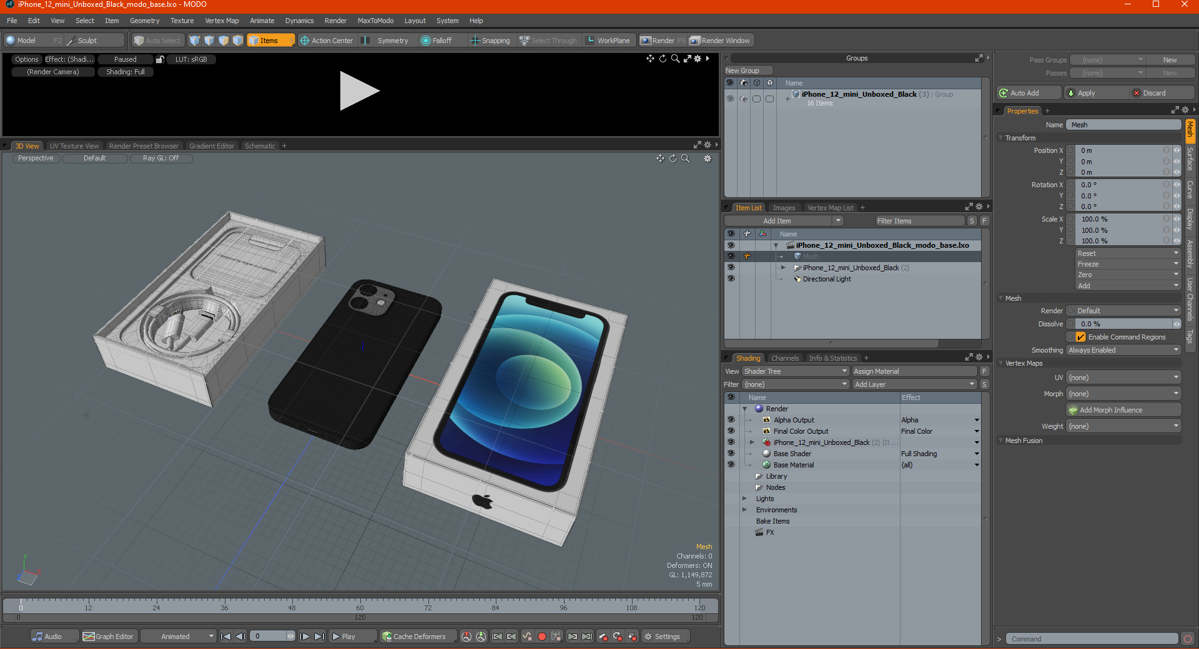Click red record keyframe button
The image size is (1199, 649).
pos(542,637)
